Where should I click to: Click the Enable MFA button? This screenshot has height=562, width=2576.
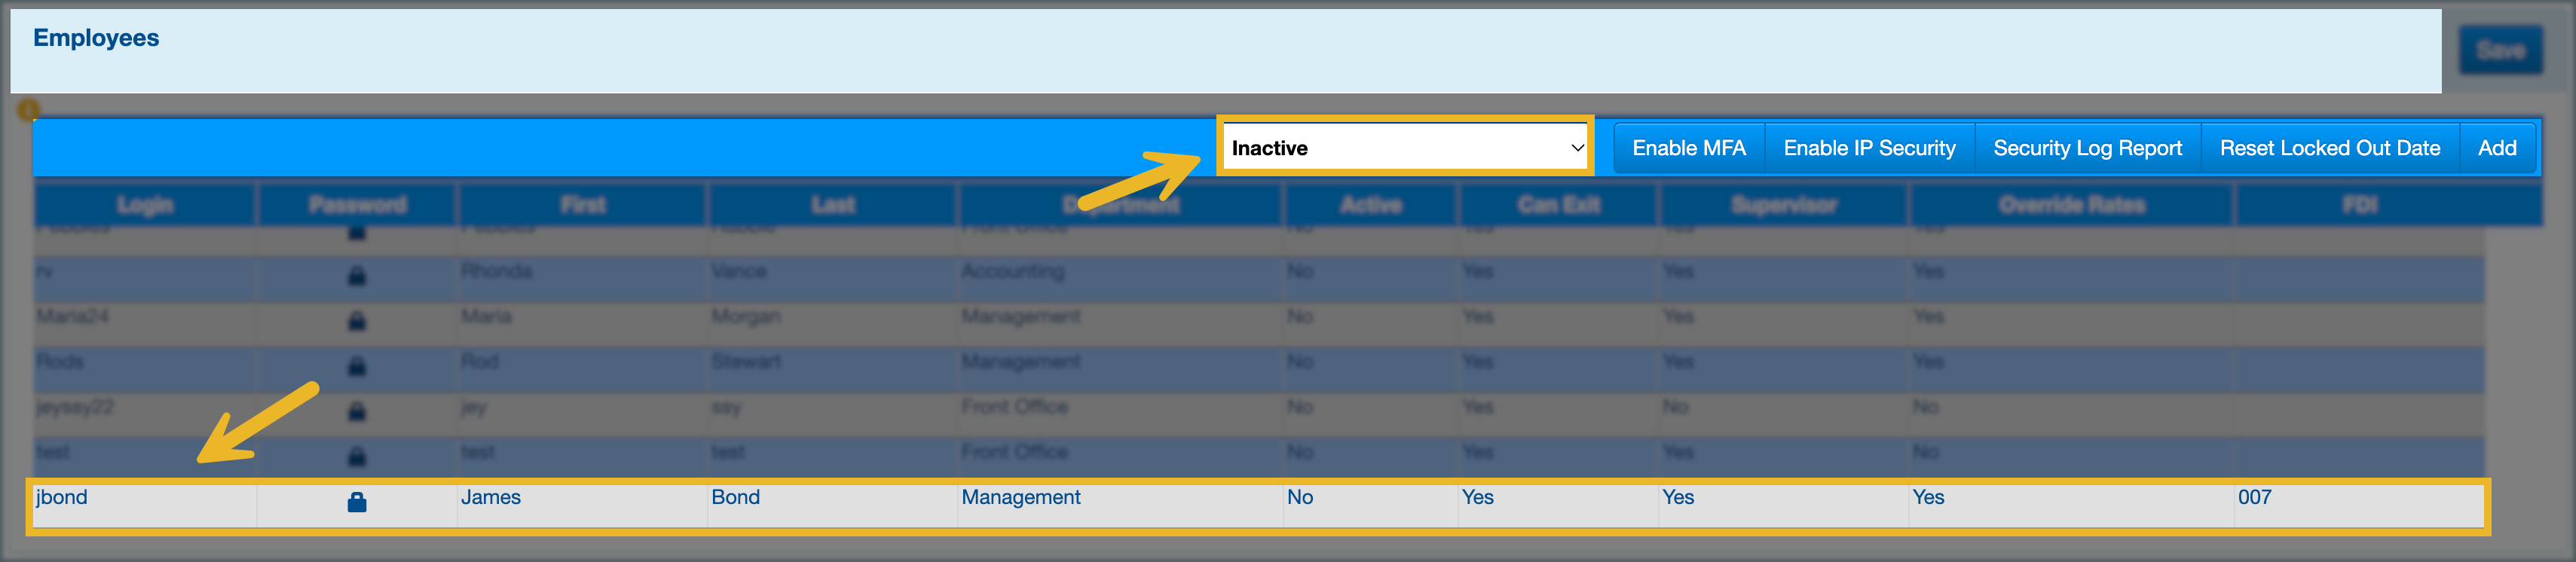1688,148
